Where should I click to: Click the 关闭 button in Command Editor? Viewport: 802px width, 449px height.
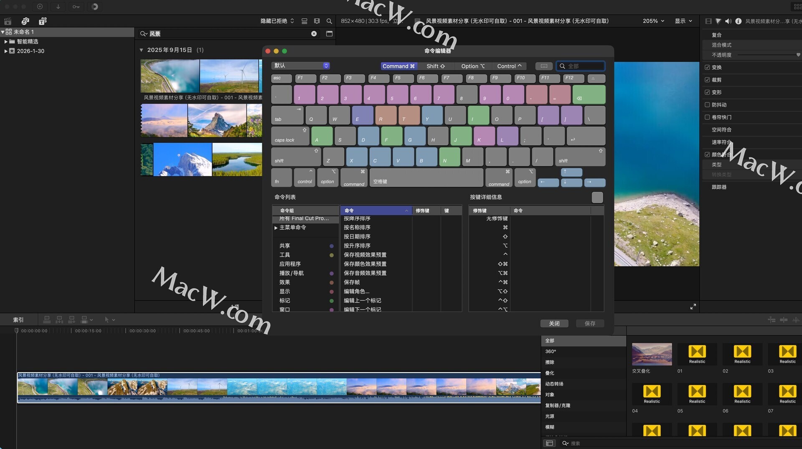pyautogui.click(x=554, y=323)
